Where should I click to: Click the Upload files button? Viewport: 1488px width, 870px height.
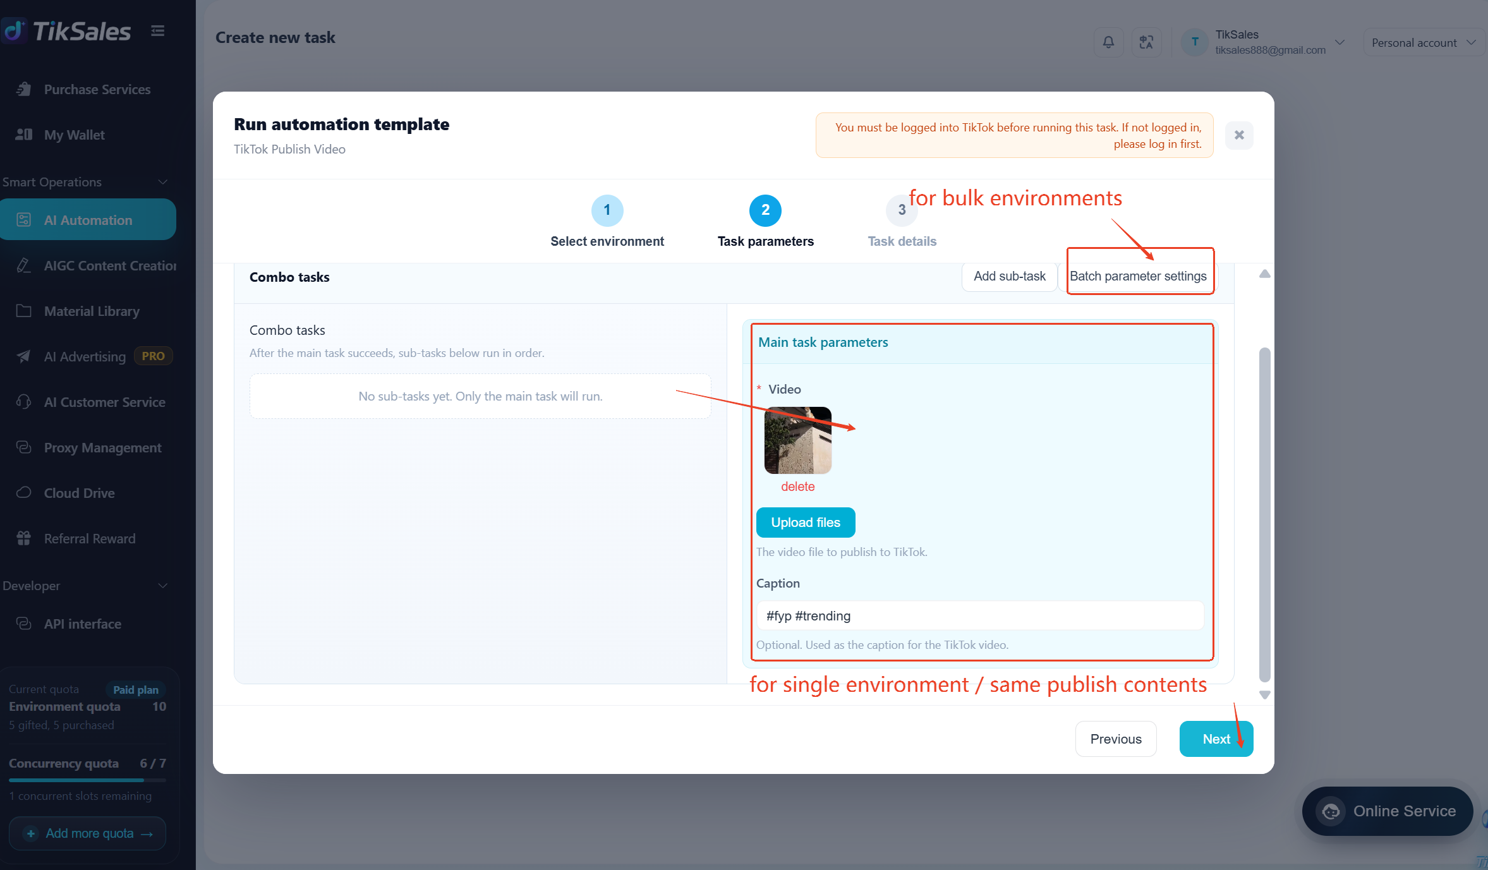pyautogui.click(x=806, y=523)
